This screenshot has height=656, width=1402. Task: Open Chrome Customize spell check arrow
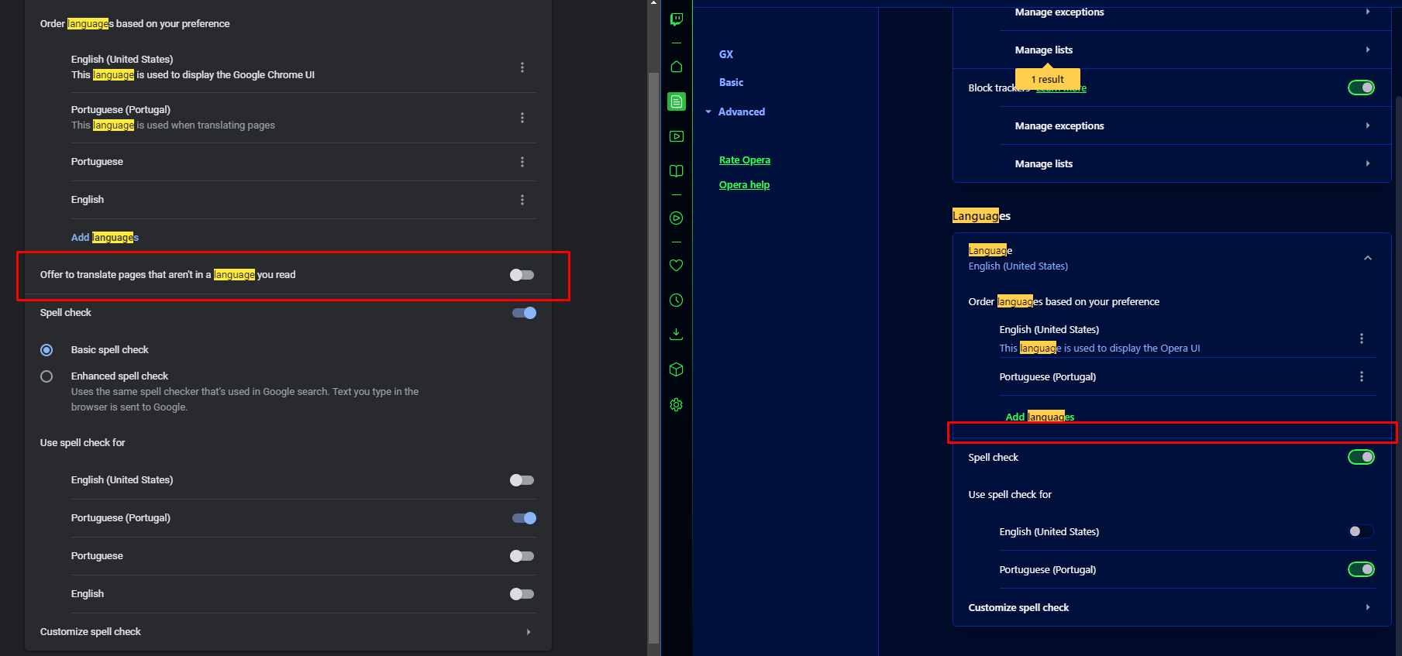coord(529,632)
